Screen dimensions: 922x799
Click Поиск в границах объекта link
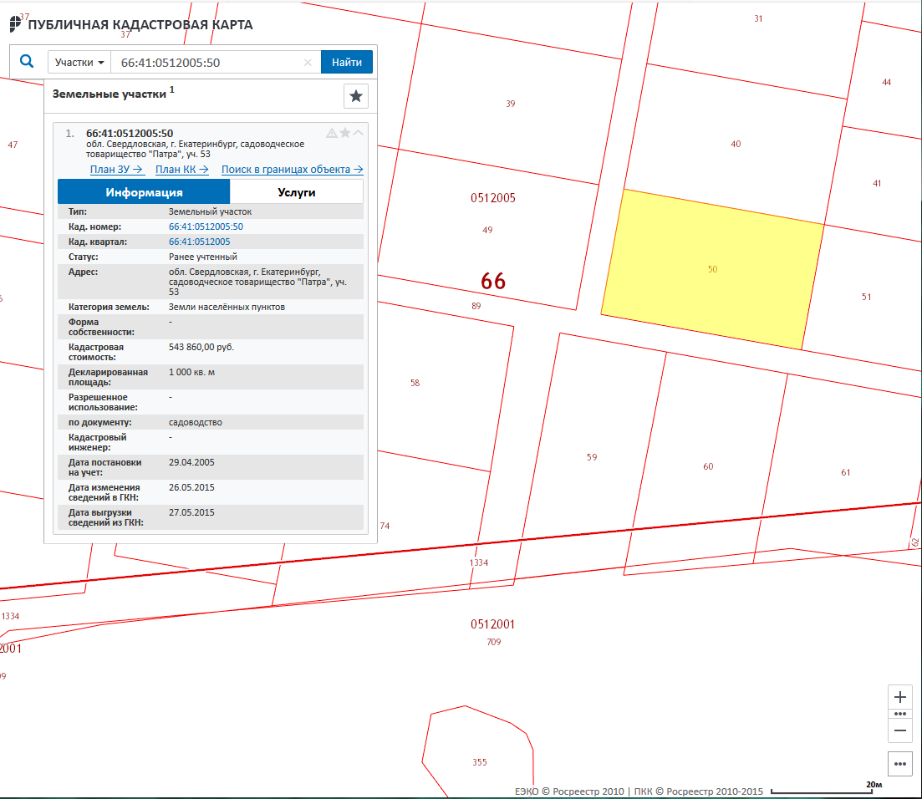point(292,170)
